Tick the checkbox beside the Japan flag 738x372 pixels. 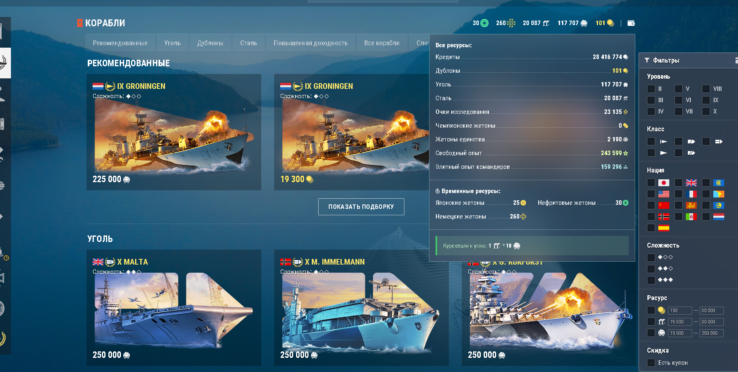pos(651,183)
